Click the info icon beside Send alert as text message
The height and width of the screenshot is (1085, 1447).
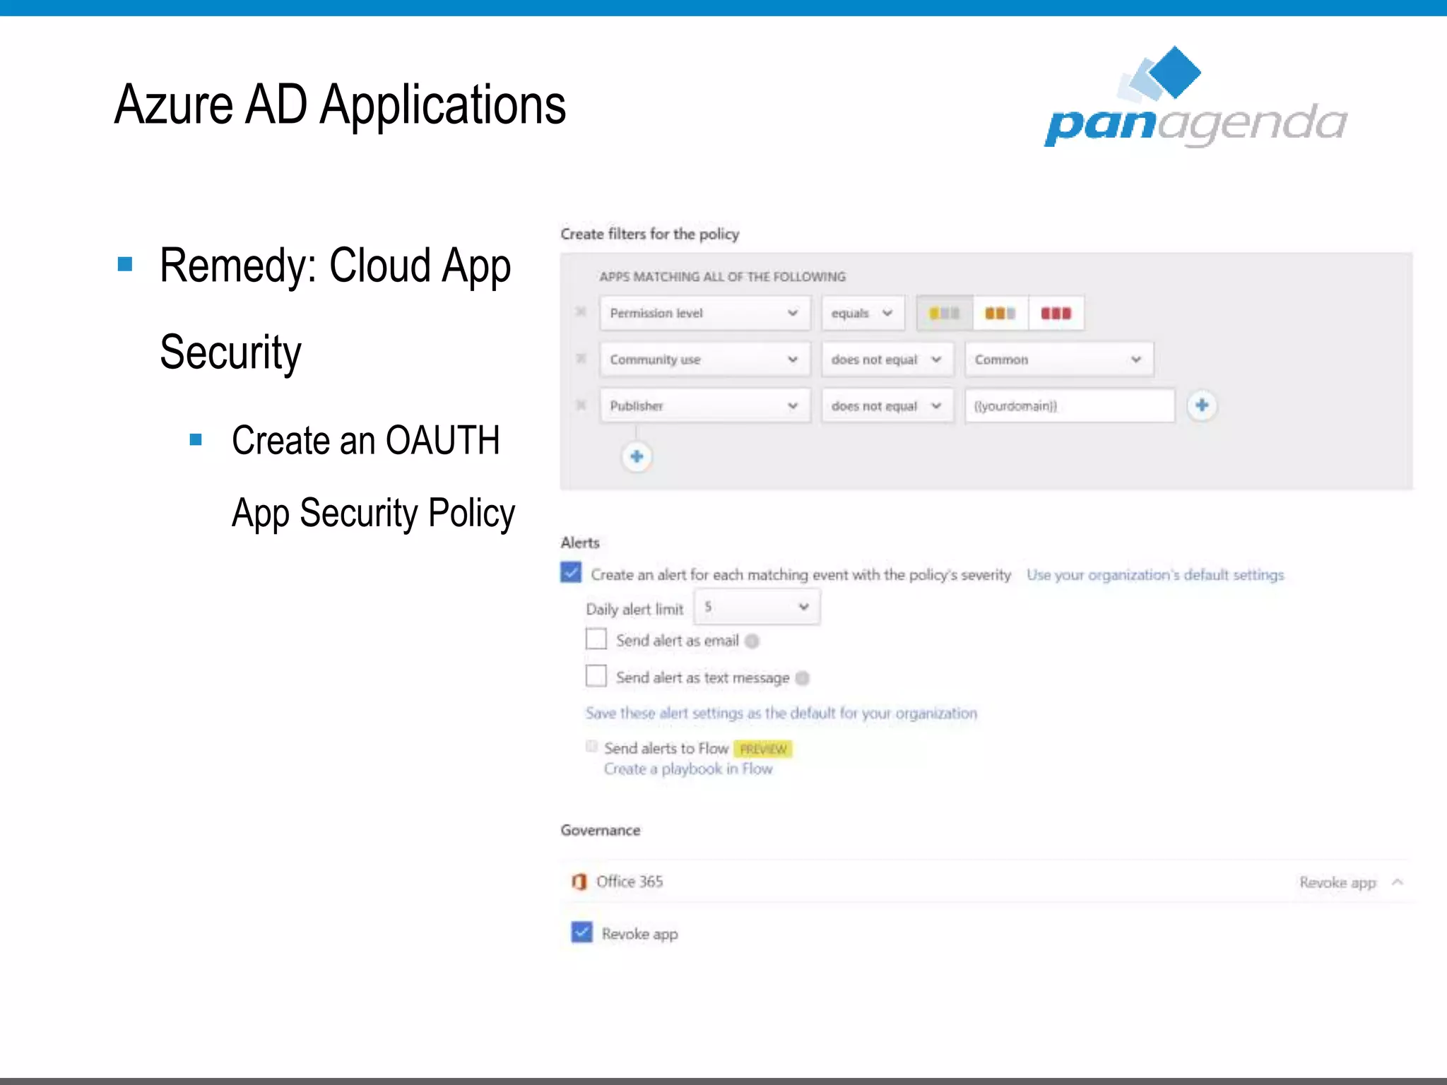click(803, 678)
